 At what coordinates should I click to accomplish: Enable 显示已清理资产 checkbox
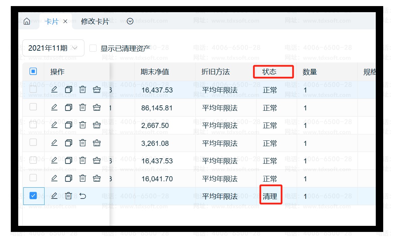click(x=93, y=48)
